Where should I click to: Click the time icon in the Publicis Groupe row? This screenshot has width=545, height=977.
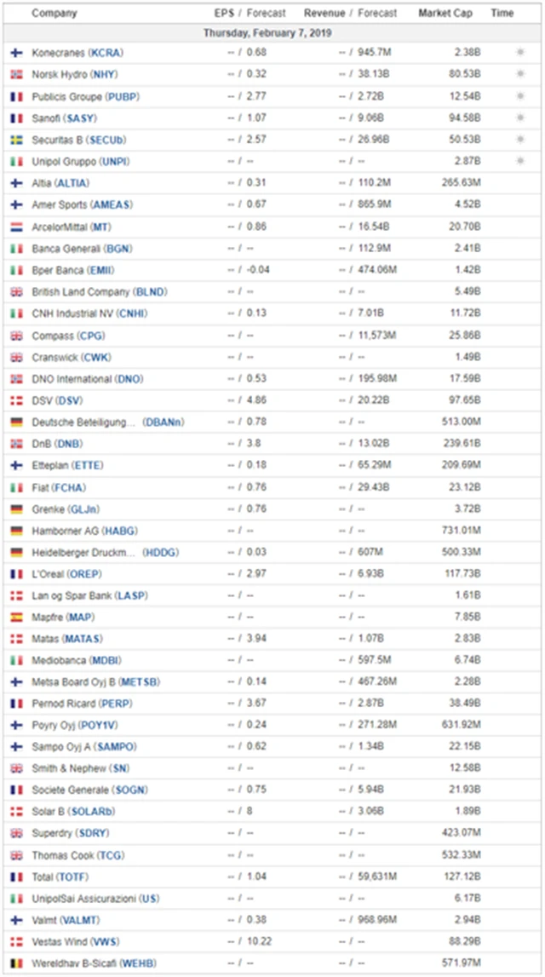point(521,96)
